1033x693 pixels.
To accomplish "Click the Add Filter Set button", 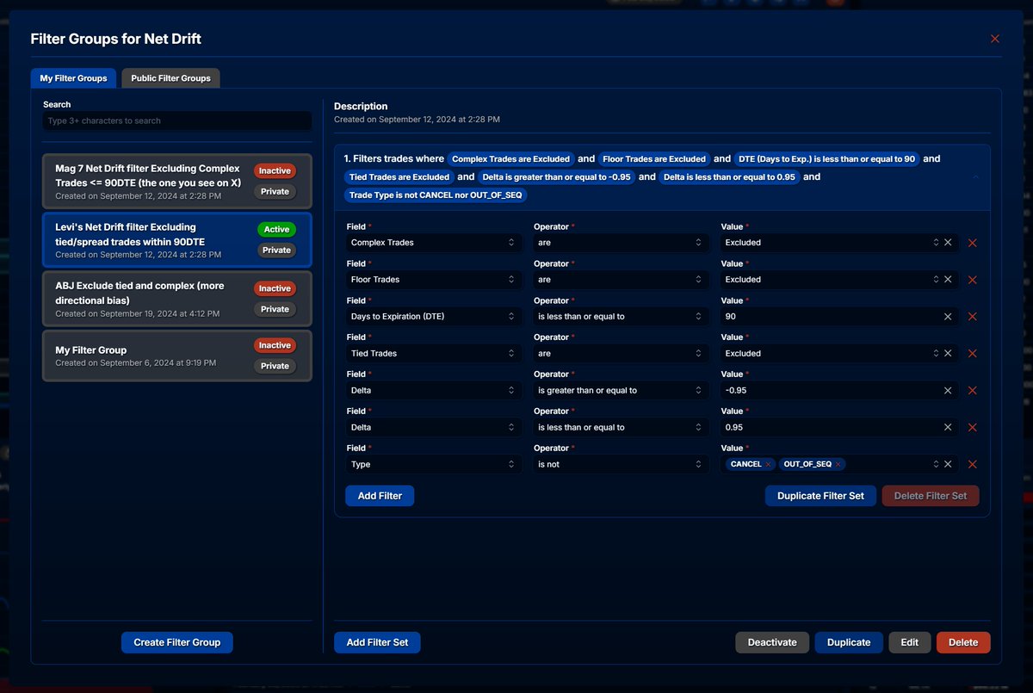I will [x=377, y=642].
